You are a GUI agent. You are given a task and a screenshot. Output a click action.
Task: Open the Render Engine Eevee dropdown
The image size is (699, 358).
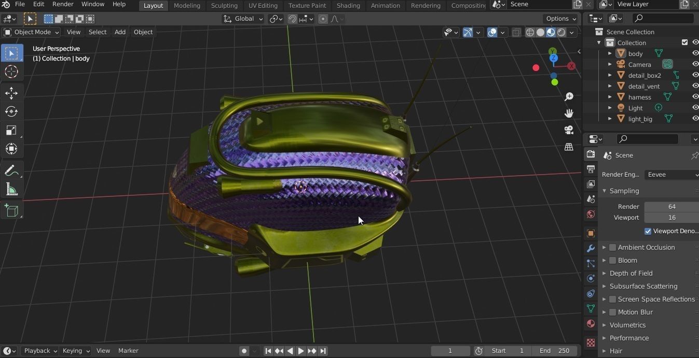point(671,175)
